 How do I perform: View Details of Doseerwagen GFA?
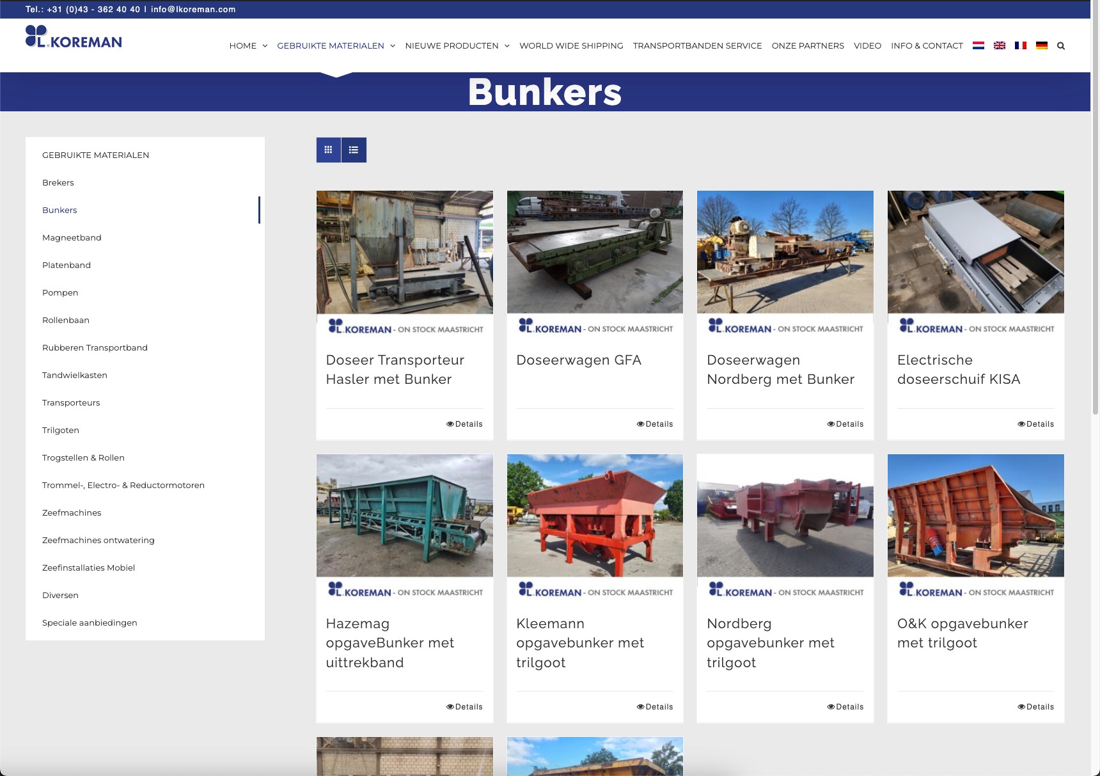point(655,424)
